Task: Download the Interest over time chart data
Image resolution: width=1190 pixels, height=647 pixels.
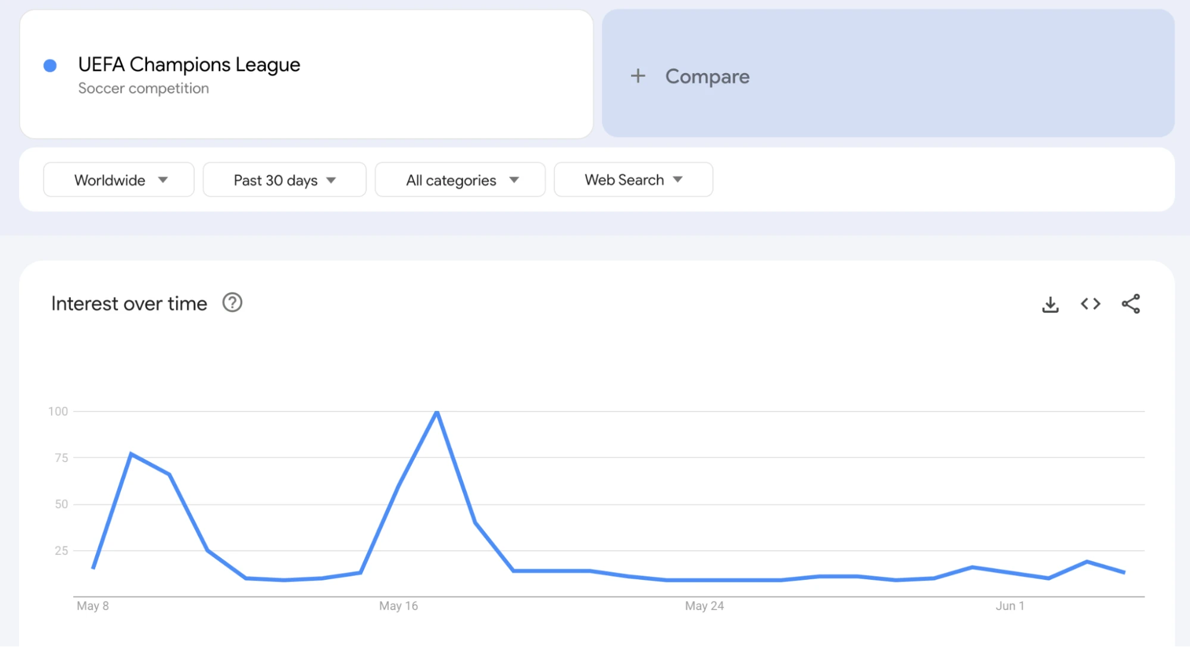Action: (x=1050, y=304)
